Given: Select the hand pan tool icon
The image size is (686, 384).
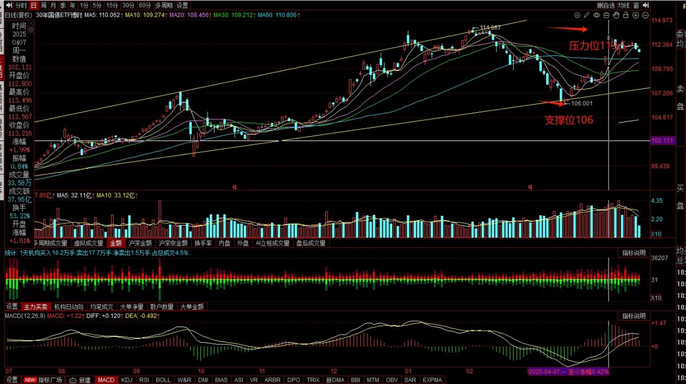Looking at the screenshot, I should (x=616, y=15).
